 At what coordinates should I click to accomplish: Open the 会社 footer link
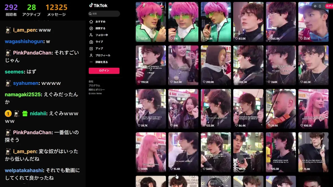91,81
